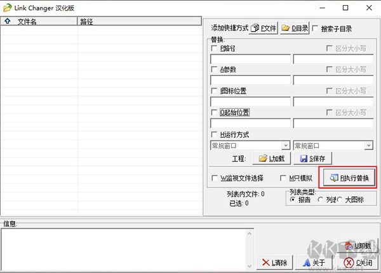This screenshot has width=381, height=273.
Task: Click the L加载 load project button
Action: click(x=272, y=158)
